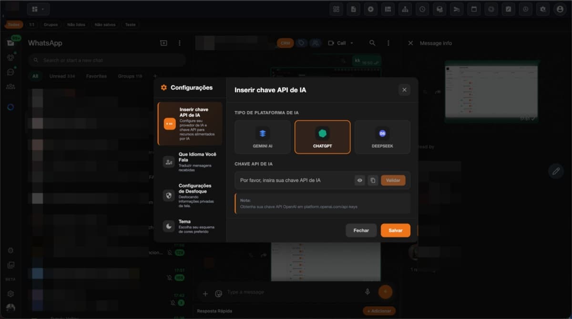572x319 pixels.
Task: Open Configurações de Desfoque settings
Action: (190, 195)
